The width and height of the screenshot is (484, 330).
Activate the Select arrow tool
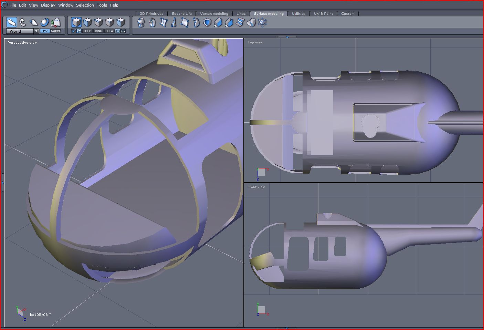(x=12, y=22)
